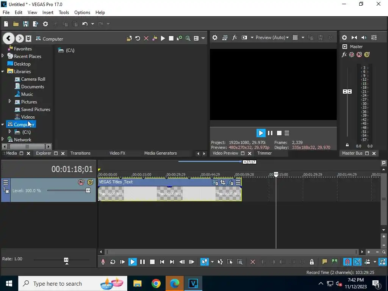Click the Video Output FX icon in preview
388x291 pixels.
(x=235, y=38)
